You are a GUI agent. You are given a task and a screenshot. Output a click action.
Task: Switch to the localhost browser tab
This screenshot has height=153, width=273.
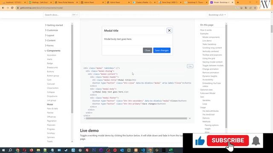pos(14,3)
